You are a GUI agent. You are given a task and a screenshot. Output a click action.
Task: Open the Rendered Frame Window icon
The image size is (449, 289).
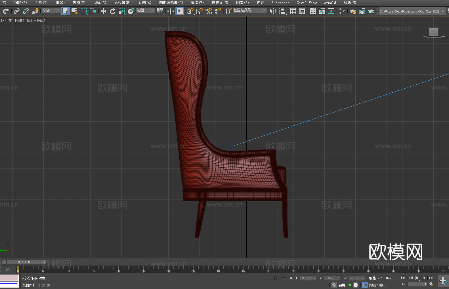point(362,11)
